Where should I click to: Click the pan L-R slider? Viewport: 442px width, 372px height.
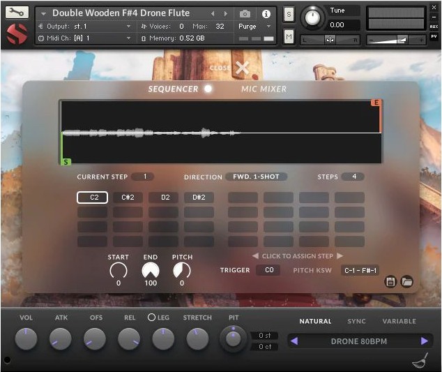click(330, 40)
